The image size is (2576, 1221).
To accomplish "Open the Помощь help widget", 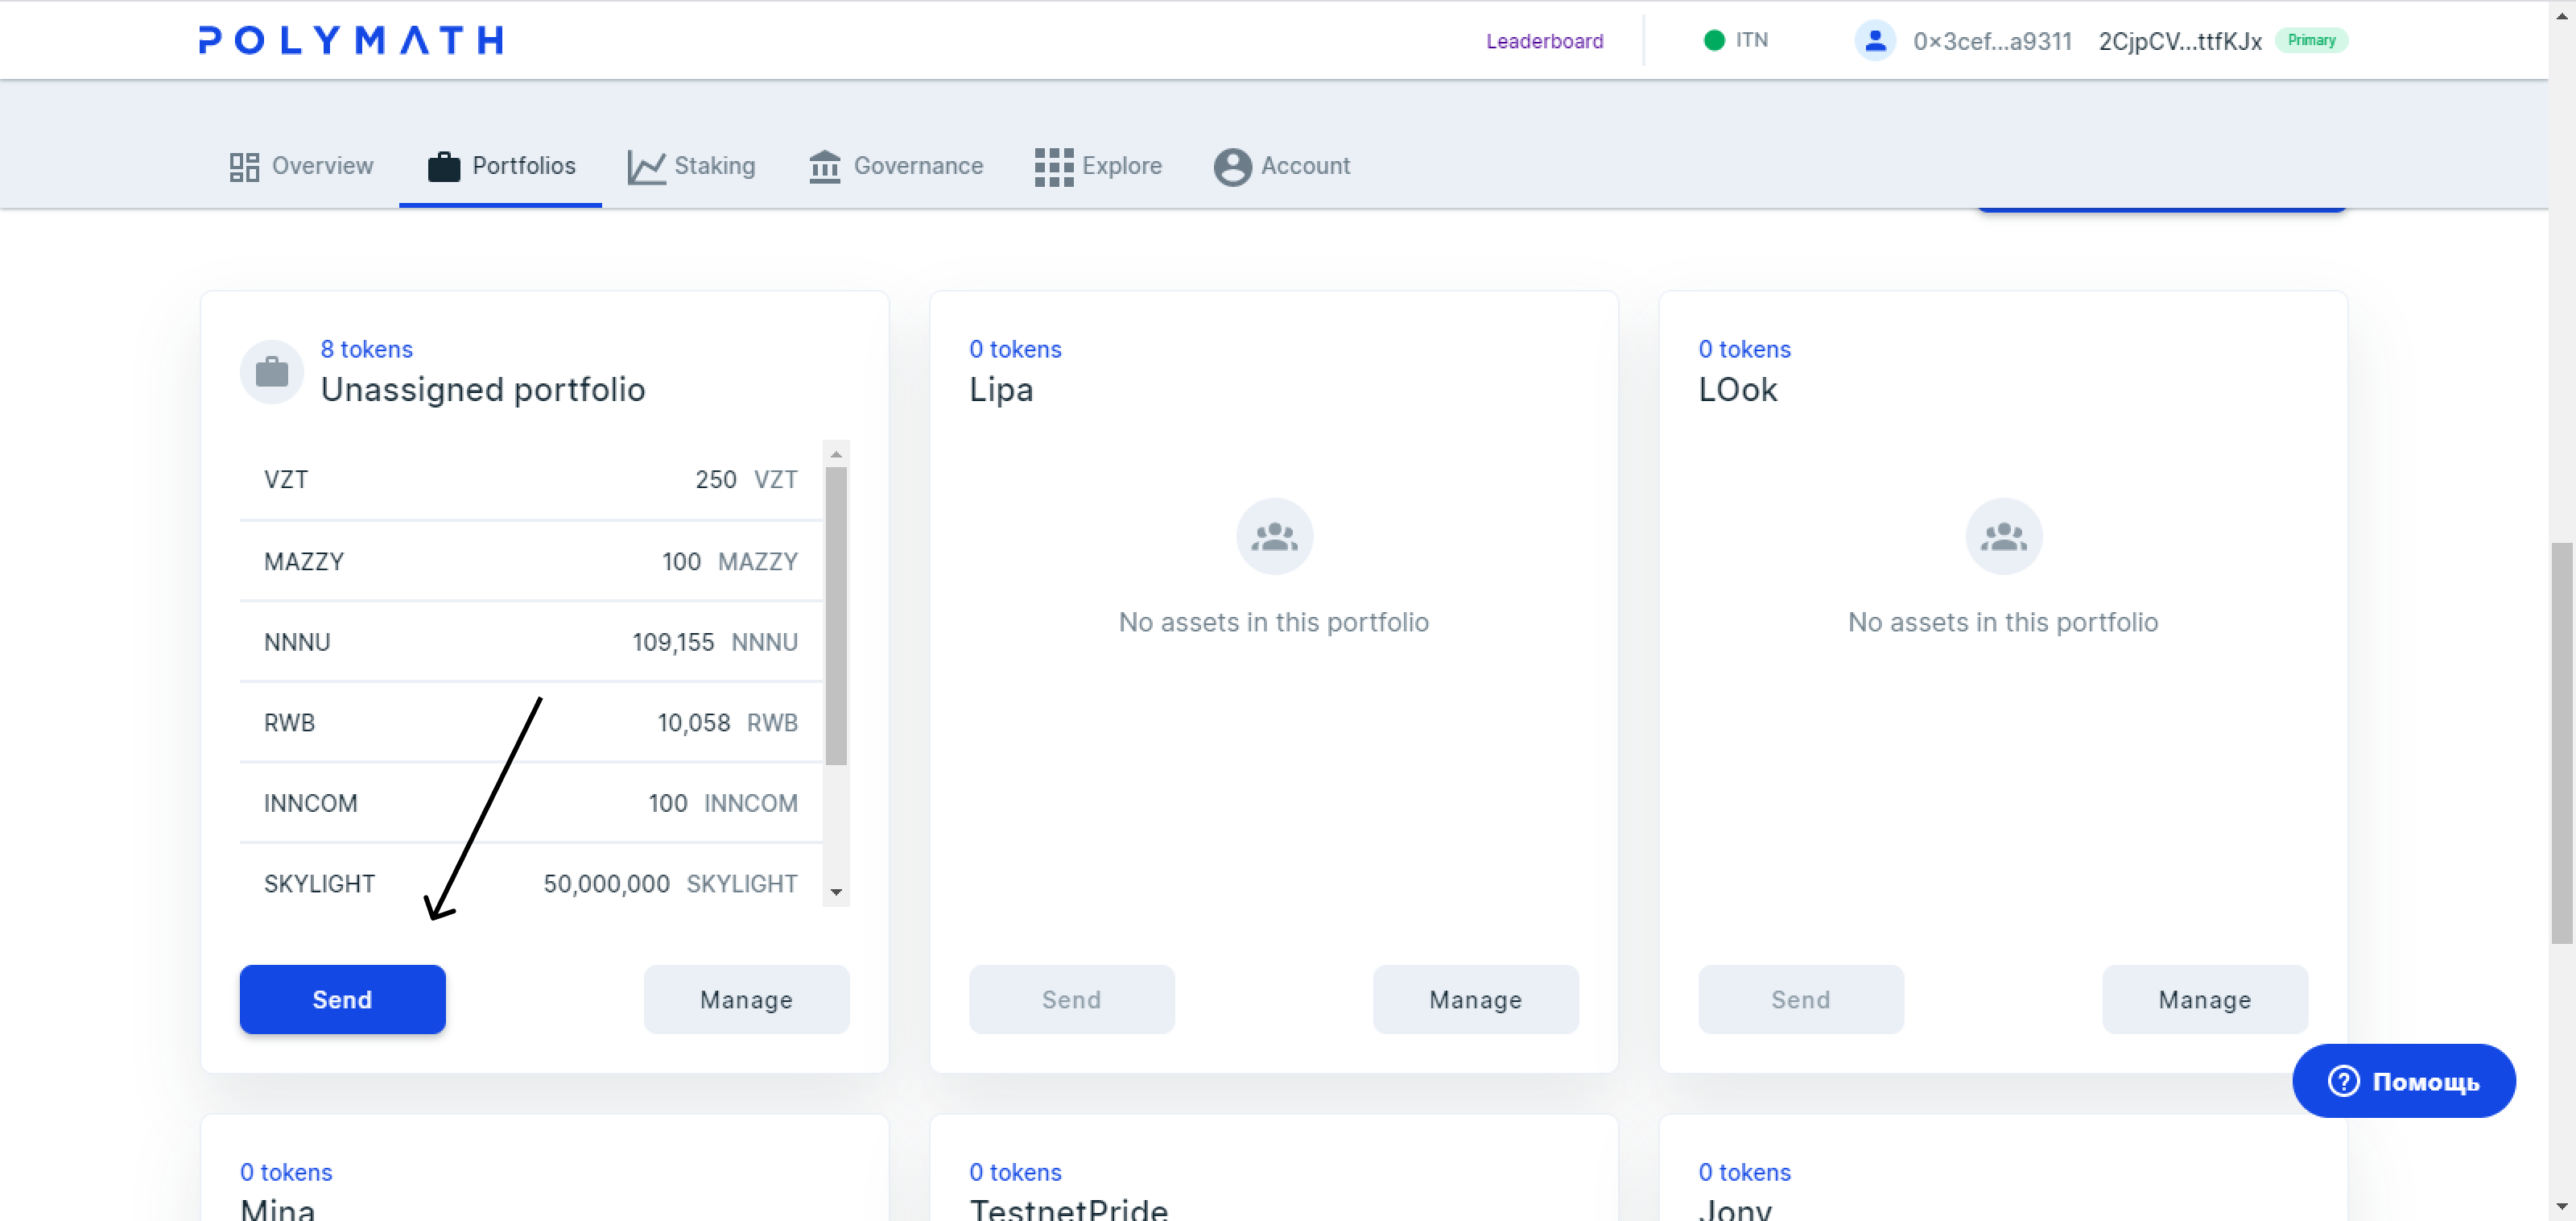I will [x=2403, y=1081].
